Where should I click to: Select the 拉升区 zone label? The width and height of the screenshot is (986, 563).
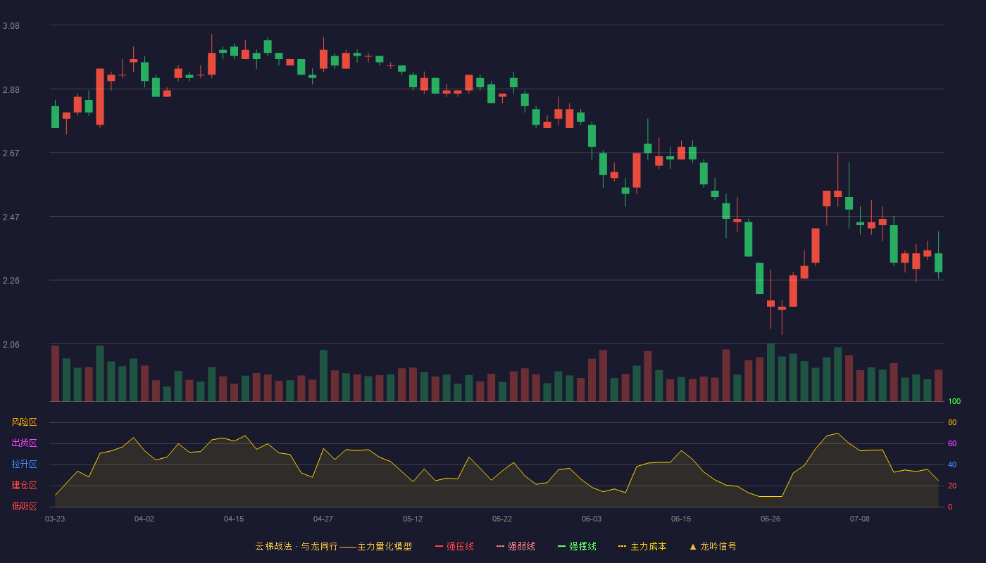coord(24,464)
